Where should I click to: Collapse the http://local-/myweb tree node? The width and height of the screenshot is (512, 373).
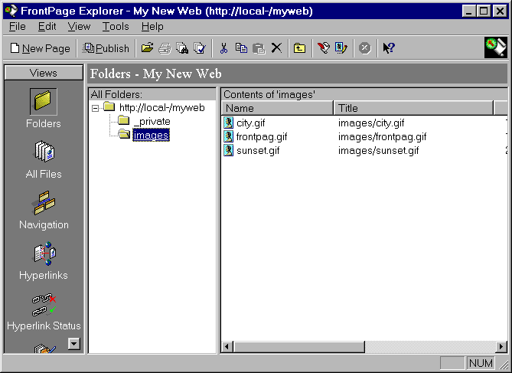point(96,108)
